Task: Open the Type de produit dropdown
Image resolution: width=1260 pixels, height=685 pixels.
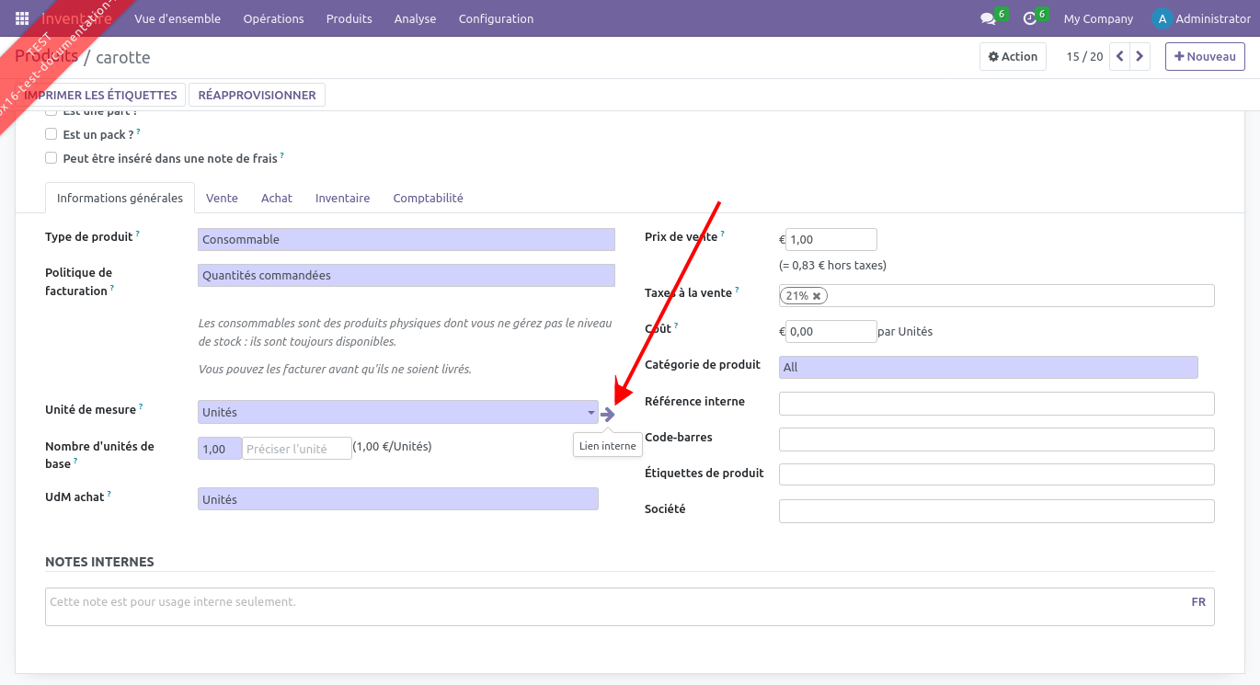Action: click(407, 239)
